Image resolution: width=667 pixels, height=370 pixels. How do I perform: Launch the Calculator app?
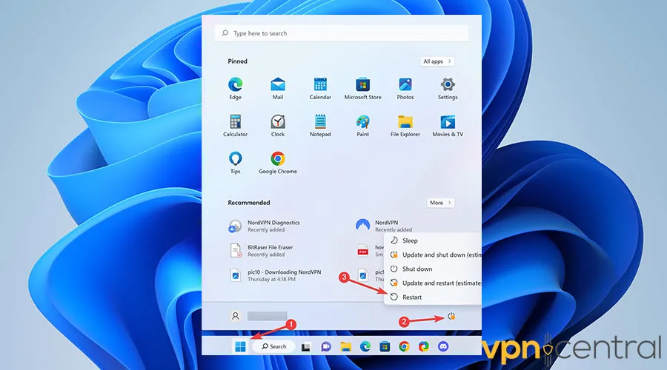pos(235,125)
